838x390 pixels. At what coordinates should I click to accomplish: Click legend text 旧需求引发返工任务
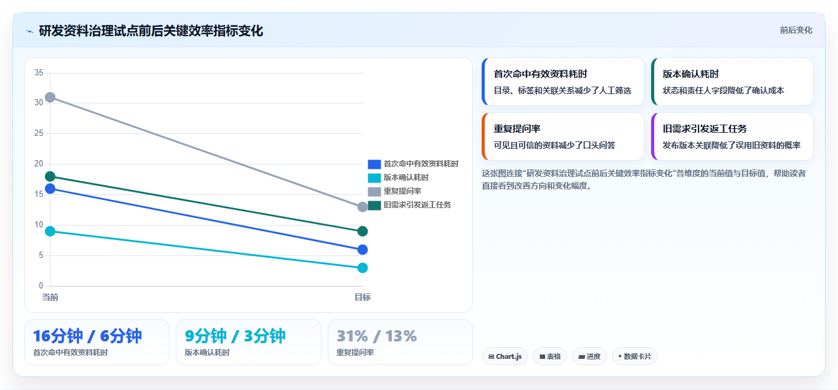tap(417, 205)
